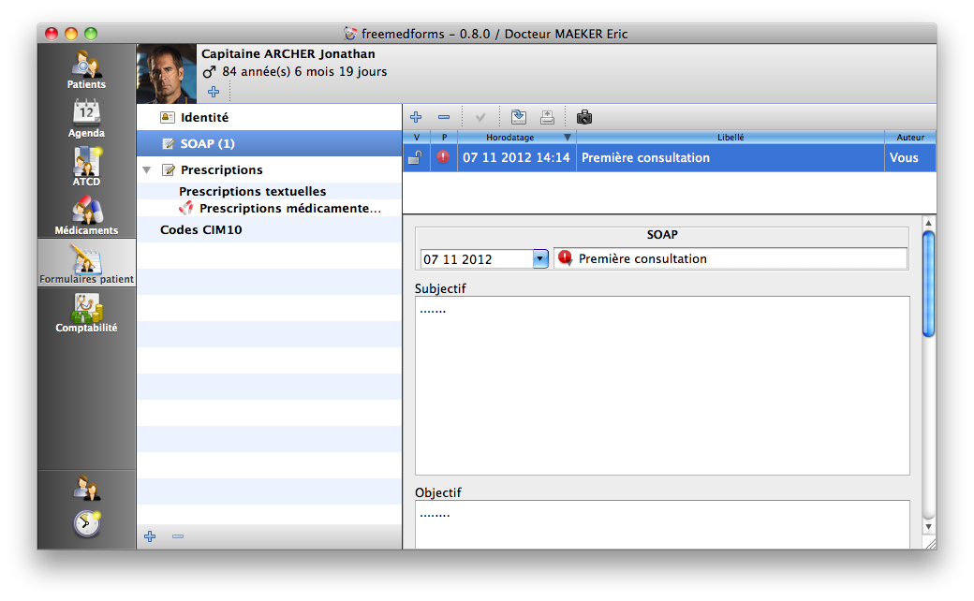Image resolution: width=974 pixels, height=601 pixels.
Task: Open the SOAP date dropdown arrow
Action: click(540, 259)
